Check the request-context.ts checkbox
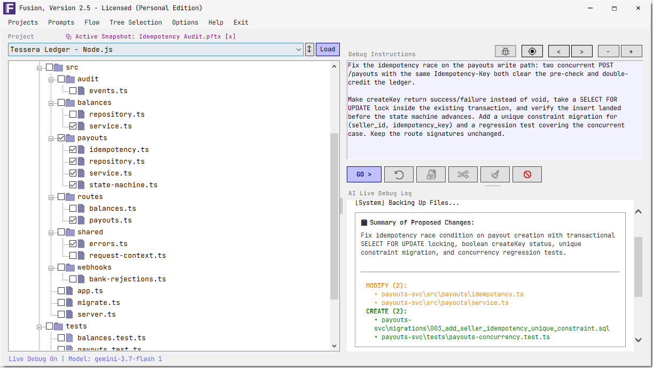Screen dimensions: 653x368 pyautogui.click(x=73, y=256)
